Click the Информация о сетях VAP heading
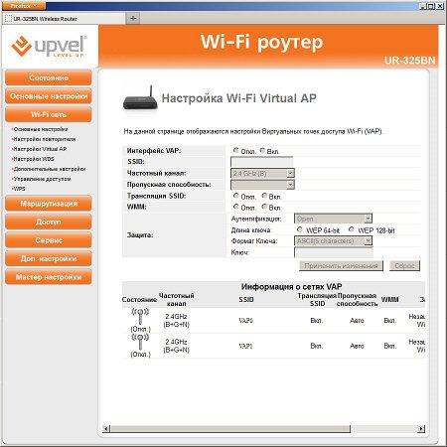 pos(291,287)
